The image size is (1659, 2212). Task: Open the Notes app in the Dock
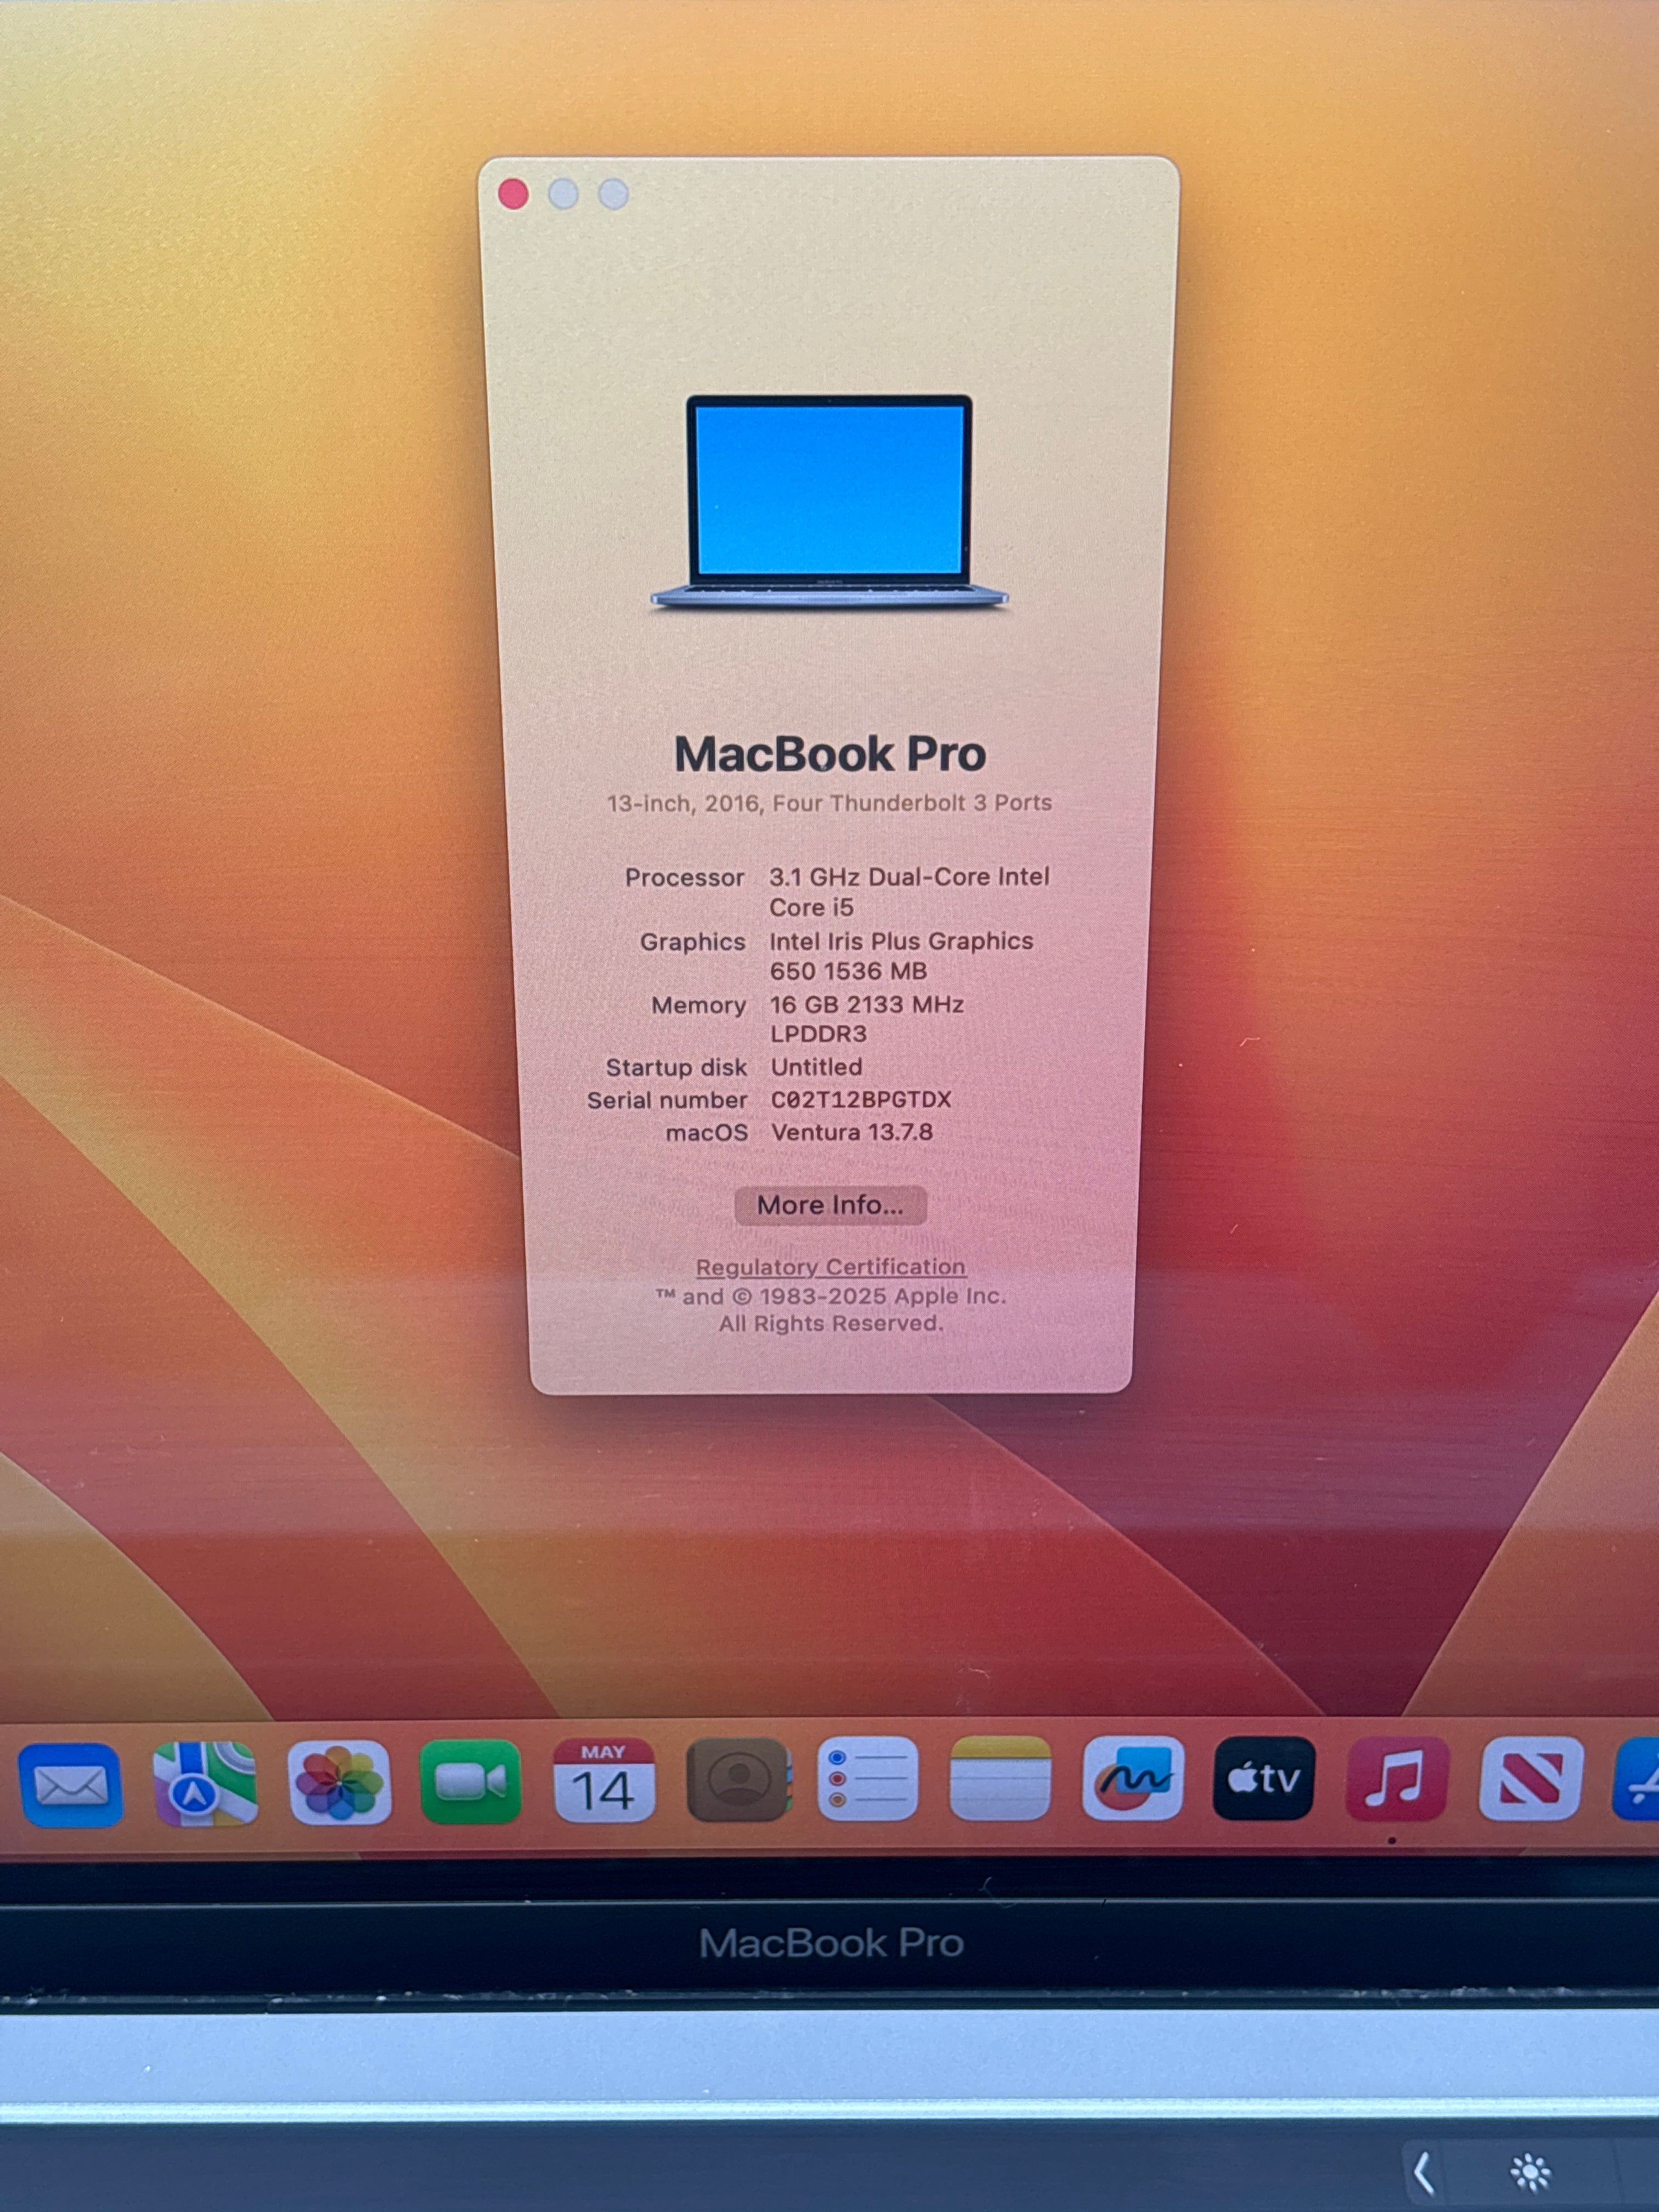[1000, 1778]
